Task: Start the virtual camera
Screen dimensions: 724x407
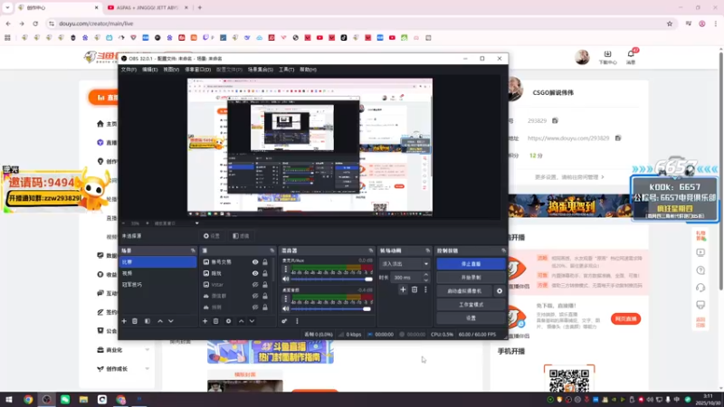Action: pos(464,291)
